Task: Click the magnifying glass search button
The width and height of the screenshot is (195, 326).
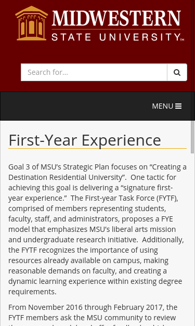Action: point(177,72)
